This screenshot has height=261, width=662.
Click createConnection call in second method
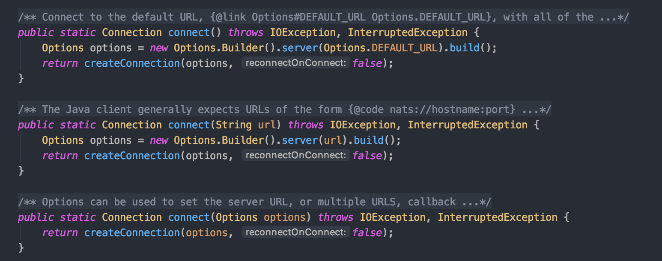click(x=132, y=156)
